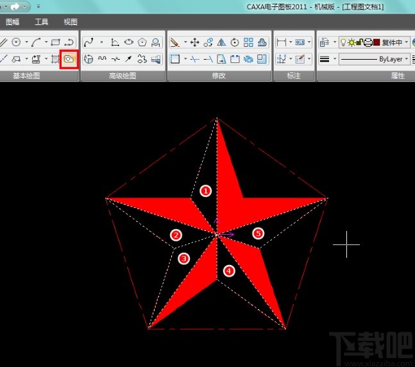This screenshot has height=367, width=415.
Task: Open the ByLayer linetype dropdown
Action: [407, 59]
